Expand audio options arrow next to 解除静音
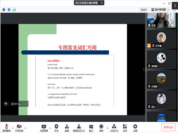 pos(13,128)
